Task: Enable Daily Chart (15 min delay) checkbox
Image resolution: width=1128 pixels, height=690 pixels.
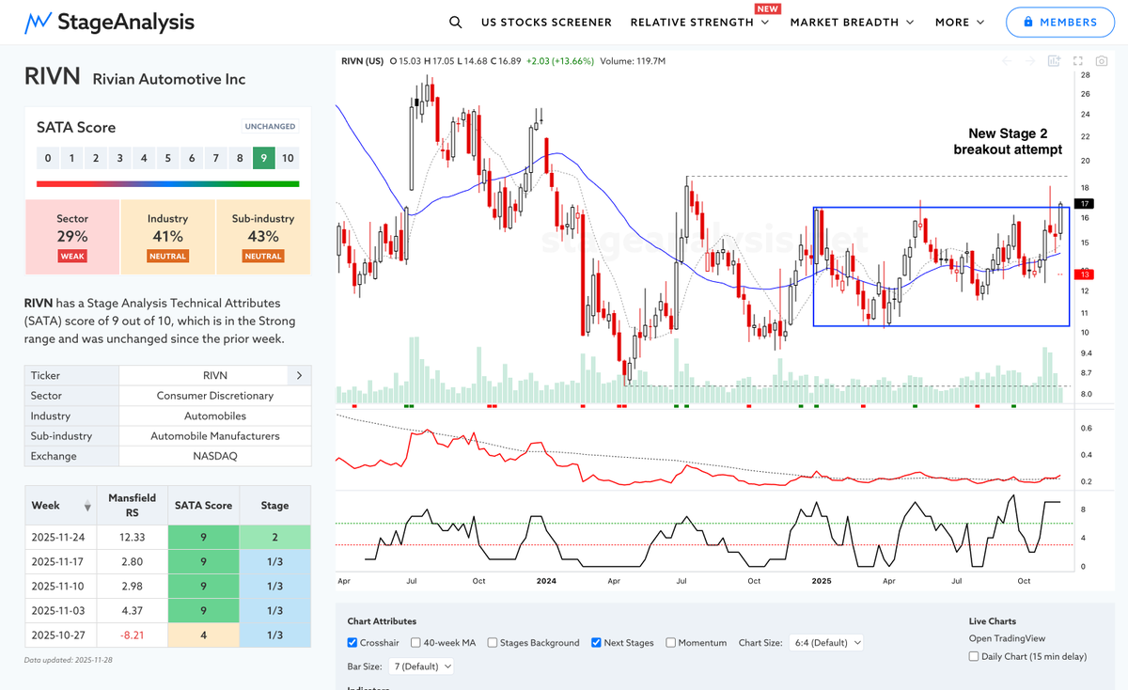Action: tap(974, 656)
